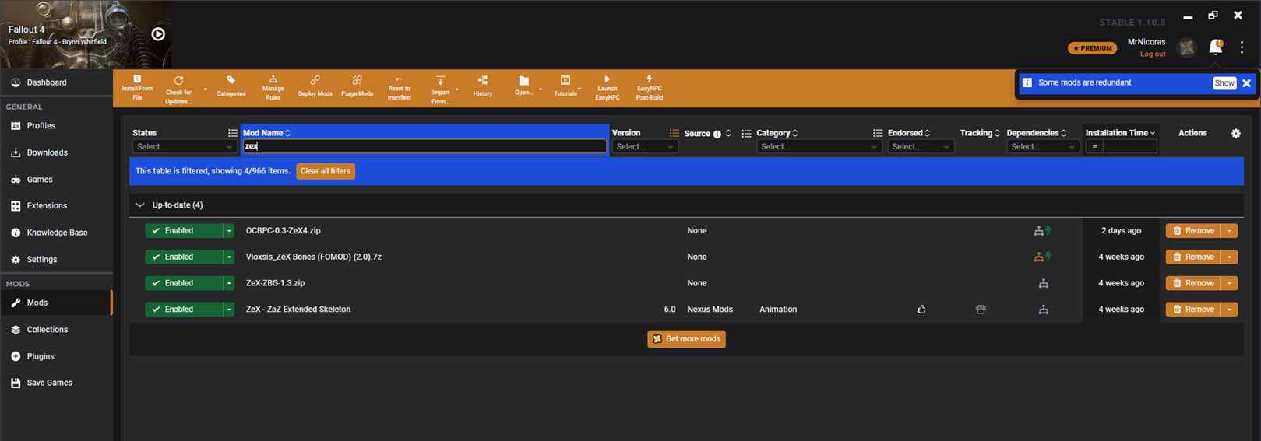Open status dropdown arrow for ZeX-ZBG-1.3.zip
This screenshot has height=441, width=1261.
tap(229, 283)
